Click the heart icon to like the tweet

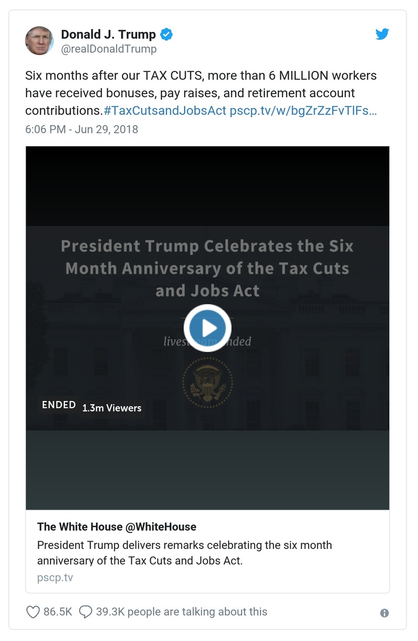34,611
